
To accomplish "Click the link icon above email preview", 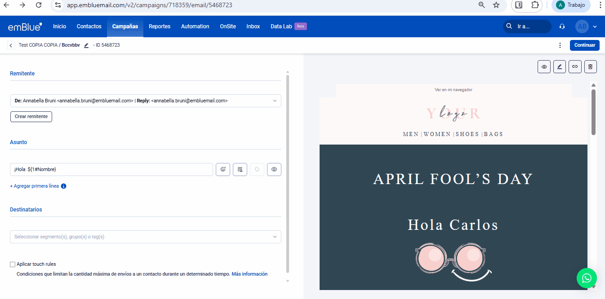I will click(574, 67).
